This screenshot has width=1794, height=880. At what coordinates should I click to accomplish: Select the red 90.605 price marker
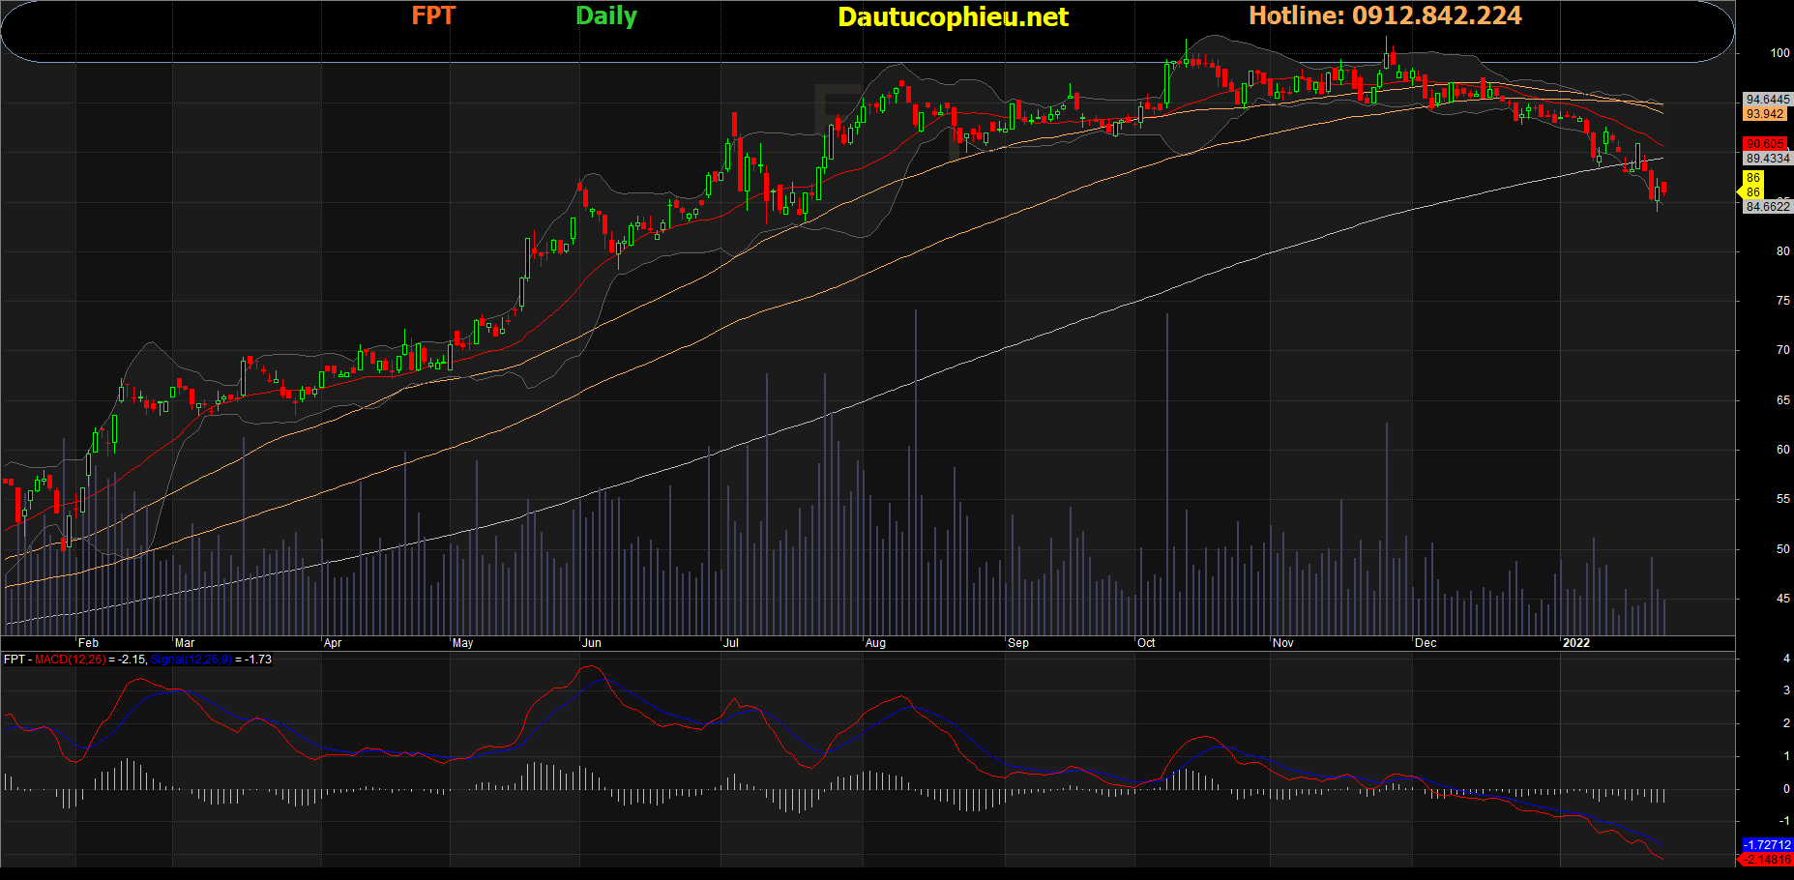pos(1765,144)
